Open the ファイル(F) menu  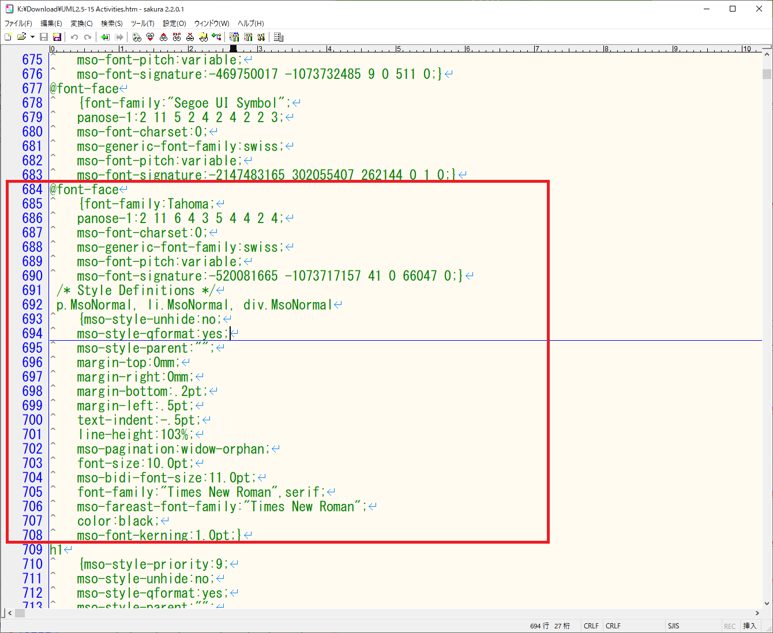coord(18,24)
